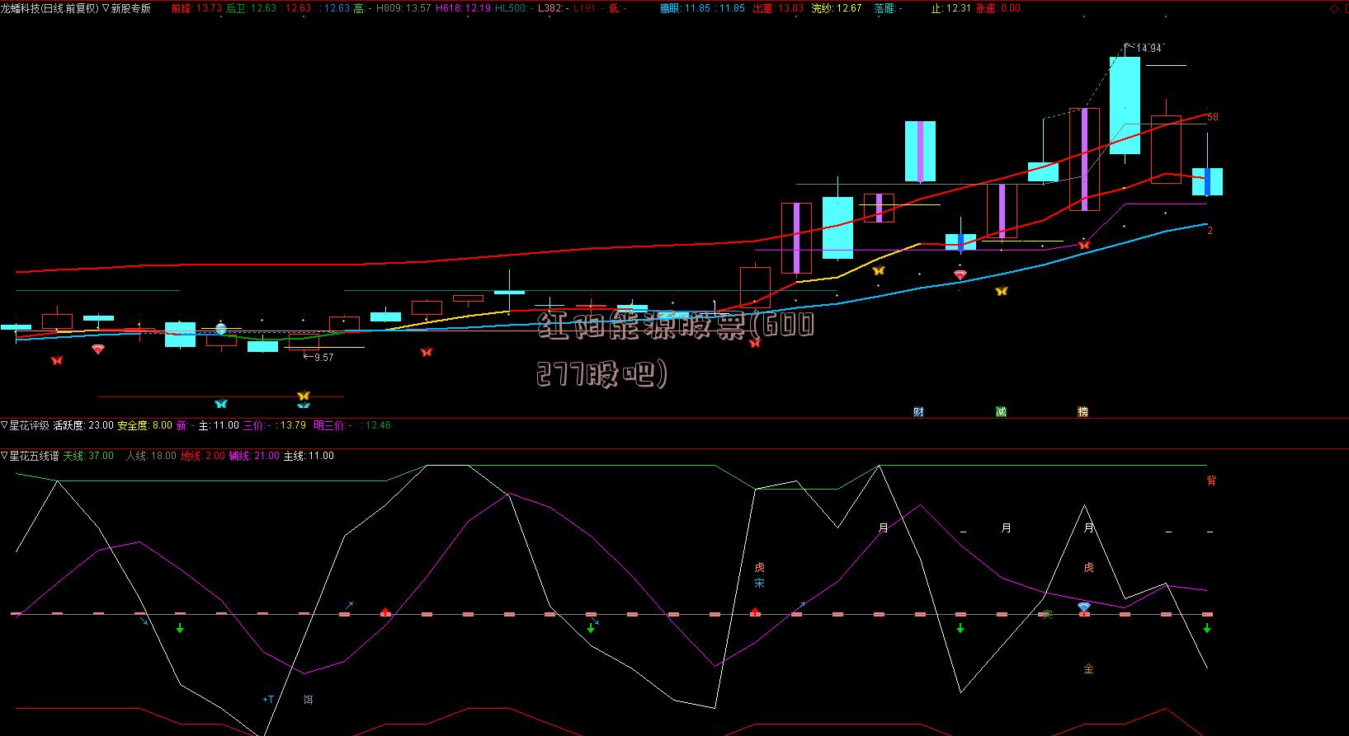Click the 饵 label in lower panel
This screenshot has width=1349, height=736.
point(308,700)
